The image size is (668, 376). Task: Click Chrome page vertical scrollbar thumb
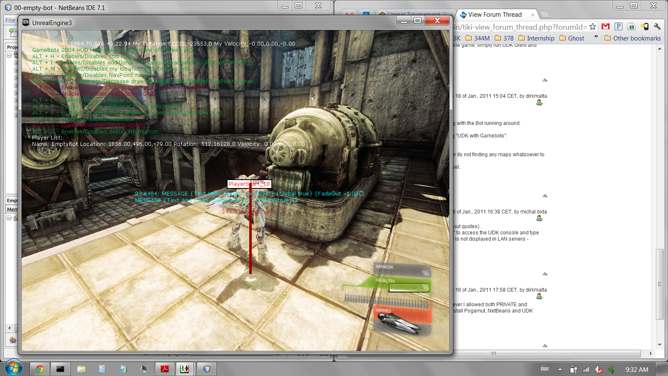[660, 284]
